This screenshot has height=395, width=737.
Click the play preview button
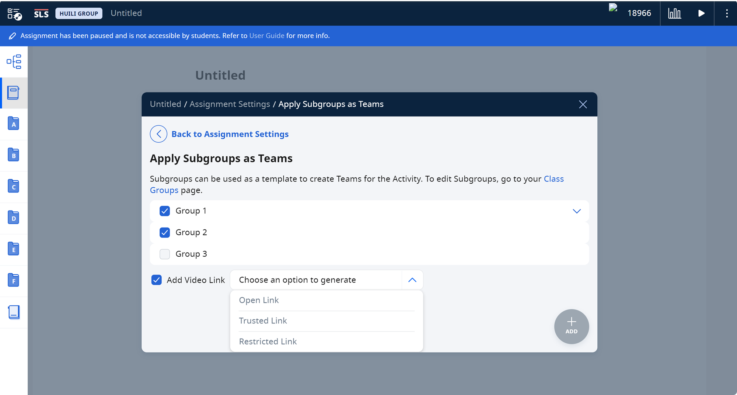(701, 14)
